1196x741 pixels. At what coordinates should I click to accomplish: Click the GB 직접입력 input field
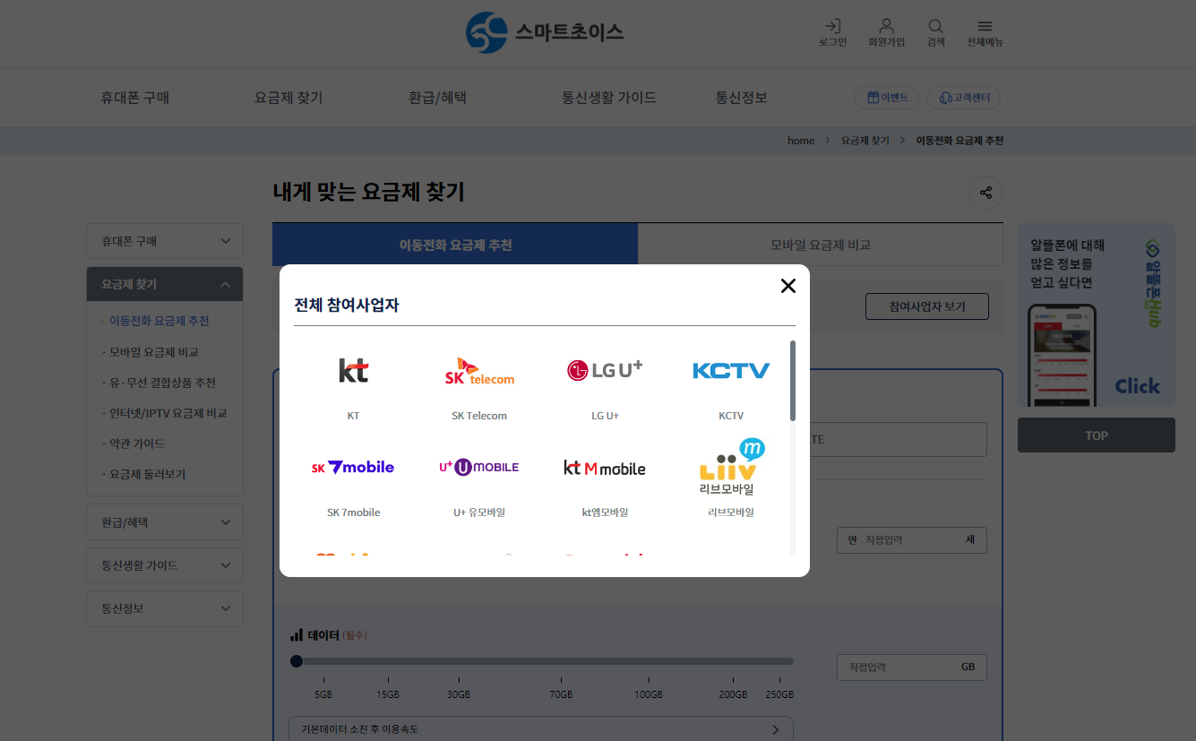912,668
